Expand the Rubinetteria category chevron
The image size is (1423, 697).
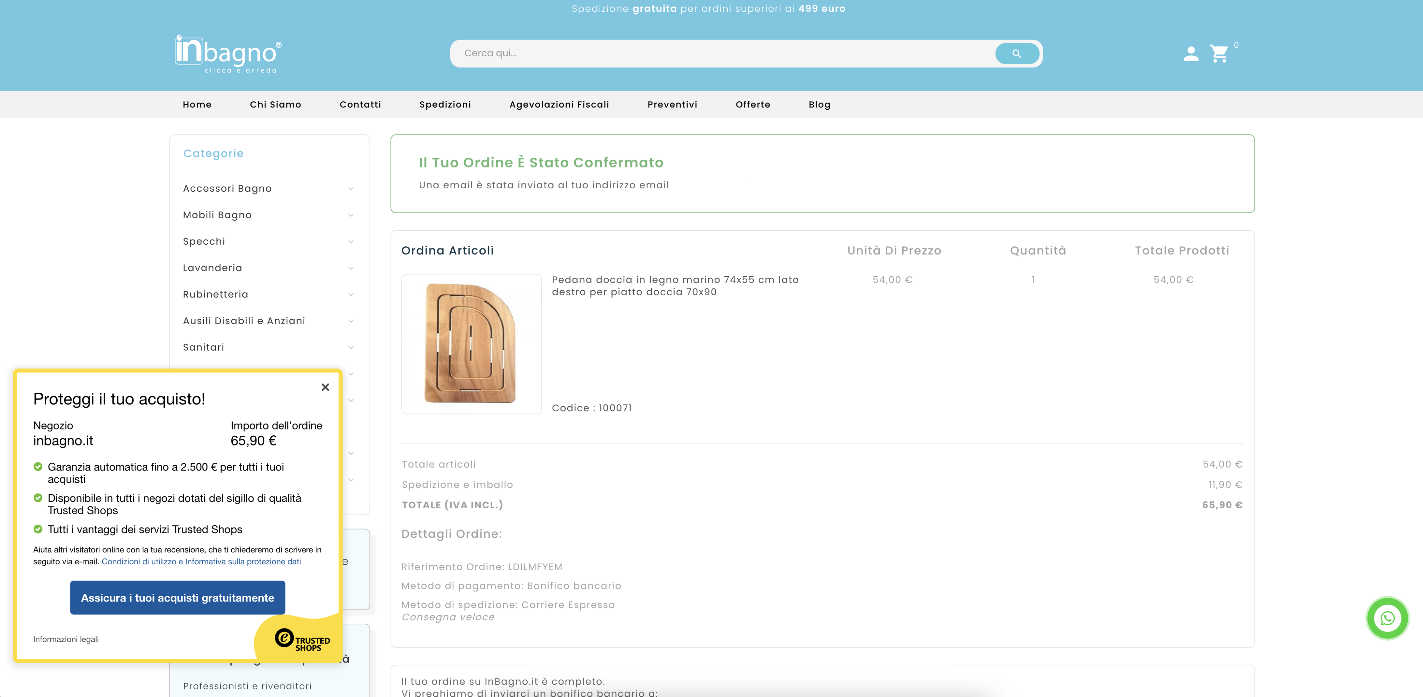coord(351,295)
